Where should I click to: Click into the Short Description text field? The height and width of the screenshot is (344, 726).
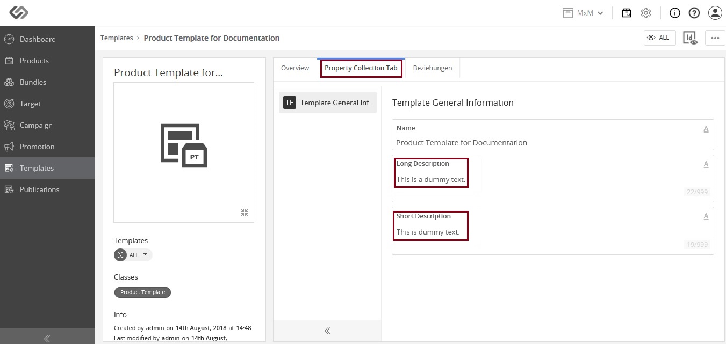[x=552, y=231]
